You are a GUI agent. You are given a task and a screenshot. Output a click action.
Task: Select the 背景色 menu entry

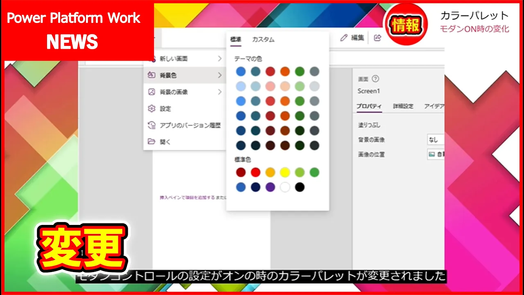point(185,75)
